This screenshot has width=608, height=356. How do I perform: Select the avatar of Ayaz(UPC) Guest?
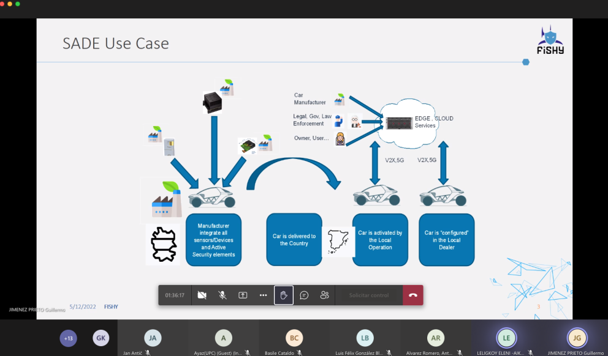223,338
